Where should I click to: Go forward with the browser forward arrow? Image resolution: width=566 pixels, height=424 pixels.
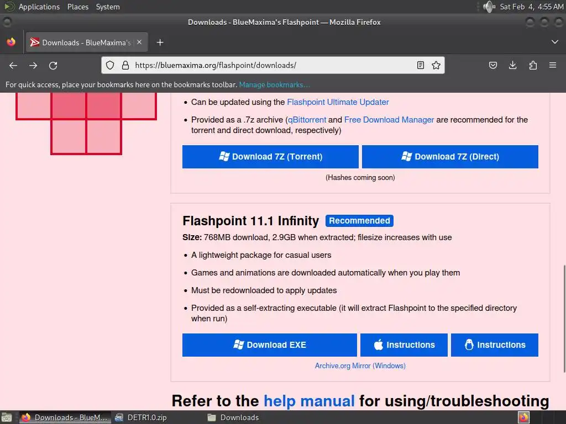pos(33,65)
